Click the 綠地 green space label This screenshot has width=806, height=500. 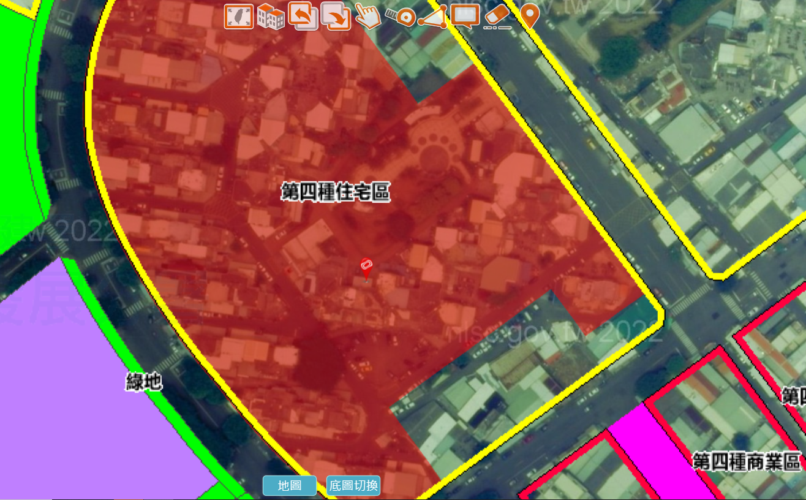(144, 382)
